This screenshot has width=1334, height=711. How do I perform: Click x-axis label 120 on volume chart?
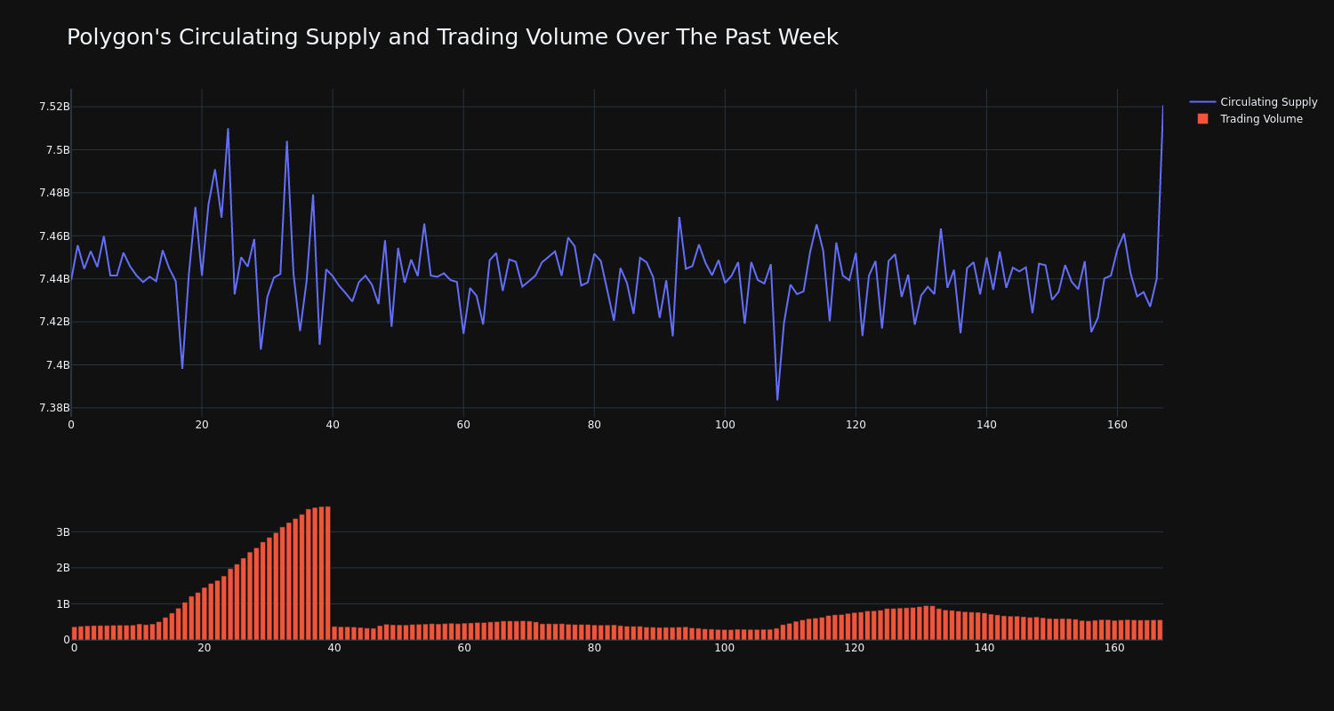pyautogui.click(x=855, y=648)
